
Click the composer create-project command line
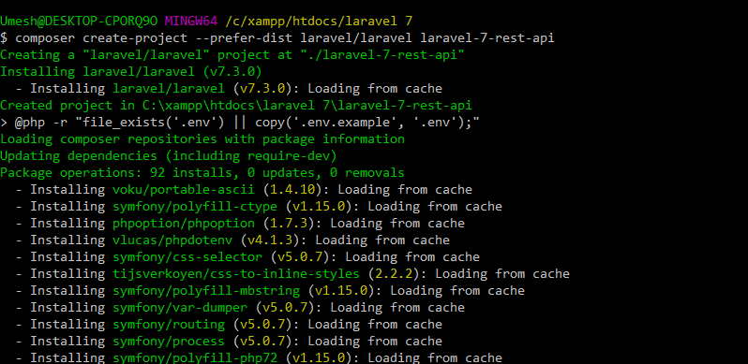(x=277, y=38)
